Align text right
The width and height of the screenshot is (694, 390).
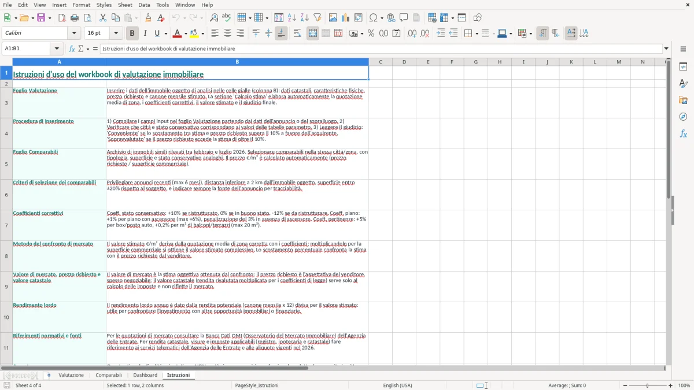pyautogui.click(x=241, y=34)
